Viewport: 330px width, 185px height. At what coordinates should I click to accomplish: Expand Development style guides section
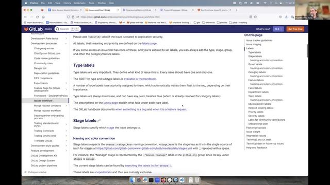pyautogui.click(x=66, y=145)
